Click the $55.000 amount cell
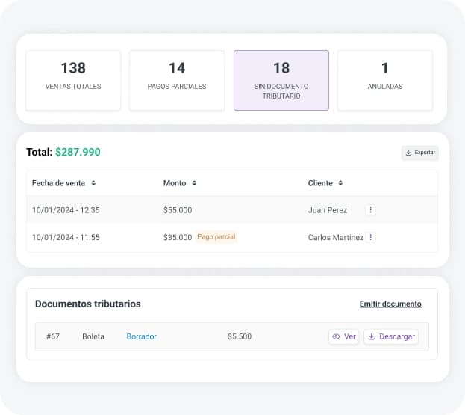465x415 pixels. pos(178,210)
